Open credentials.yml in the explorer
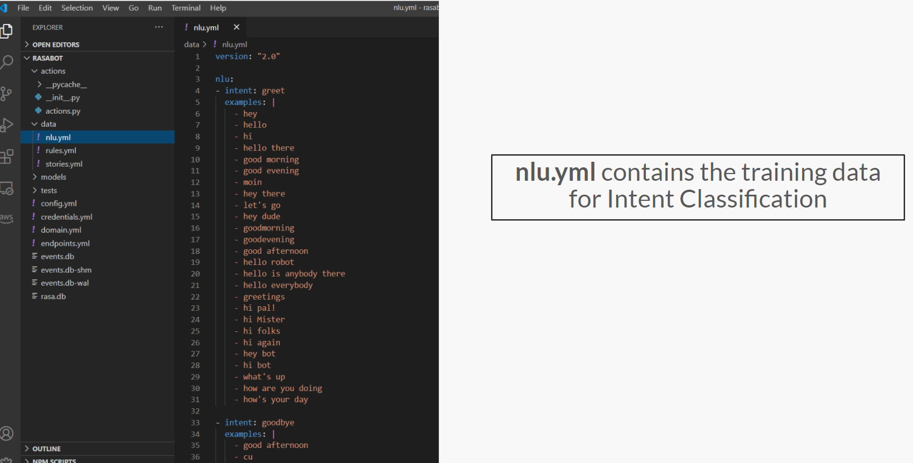Viewport: 913px width, 463px height. click(98, 217)
